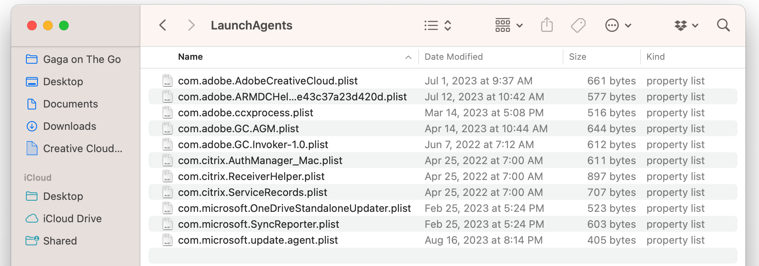Click the Edit Tags icon
The height and width of the screenshot is (266, 759).
pyautogui.click(x=578, y=25)
